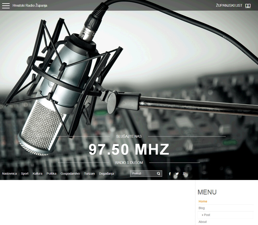This screenshot has height=225, width=258.
Task: Select Home in the sidebar menu
Action: (203, 201)
